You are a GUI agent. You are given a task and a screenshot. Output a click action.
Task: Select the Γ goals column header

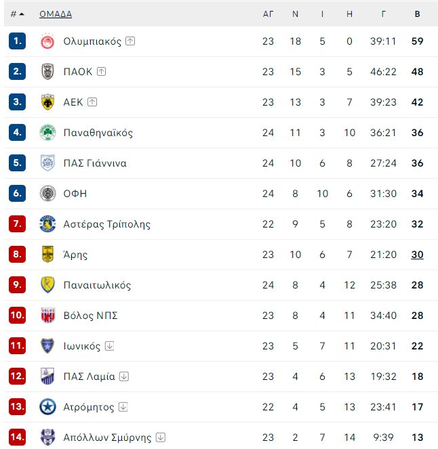click(x=383, y=14)
